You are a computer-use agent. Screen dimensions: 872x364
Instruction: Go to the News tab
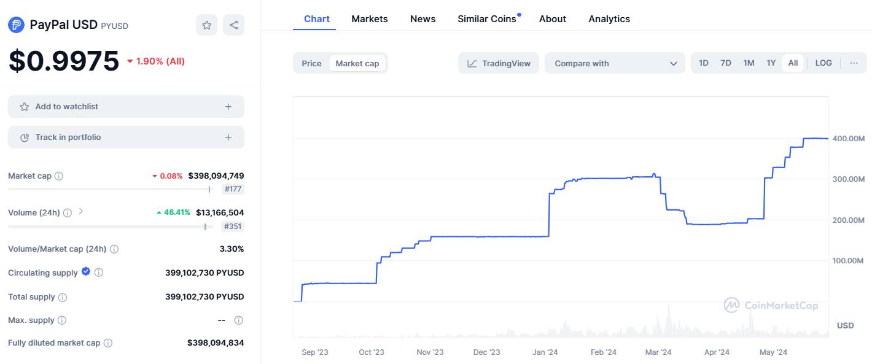tap(423, 19)
